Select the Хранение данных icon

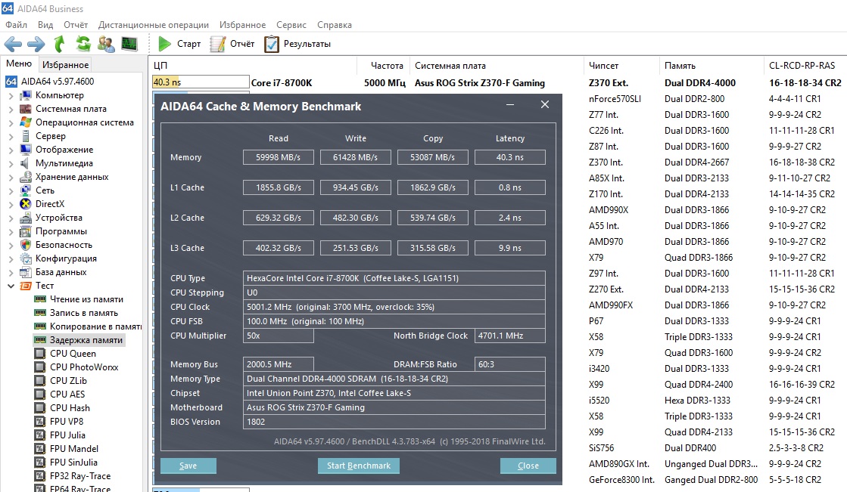26,176
